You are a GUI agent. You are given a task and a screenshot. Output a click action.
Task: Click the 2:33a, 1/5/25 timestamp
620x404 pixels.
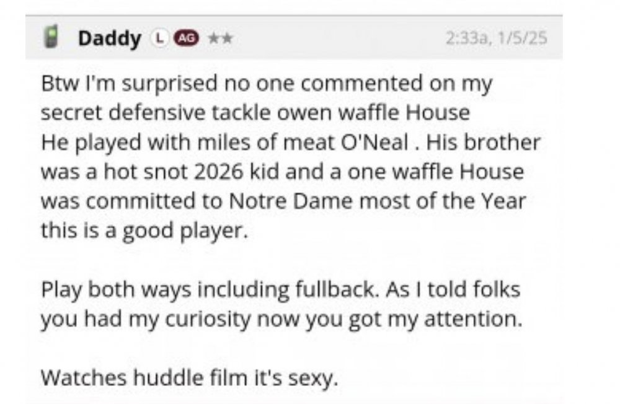pyautogui.click(x=496, y=39)
